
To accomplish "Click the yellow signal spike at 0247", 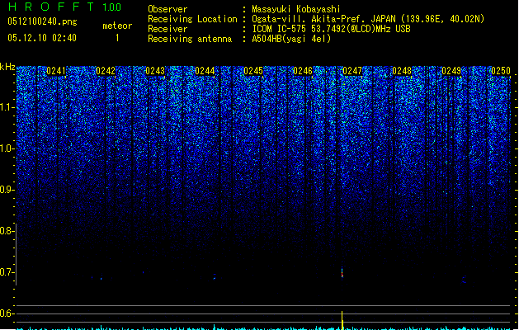I will coord(342,320).
